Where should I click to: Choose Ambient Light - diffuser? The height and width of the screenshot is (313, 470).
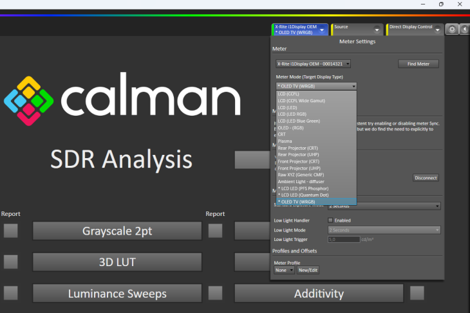(316, 182)
